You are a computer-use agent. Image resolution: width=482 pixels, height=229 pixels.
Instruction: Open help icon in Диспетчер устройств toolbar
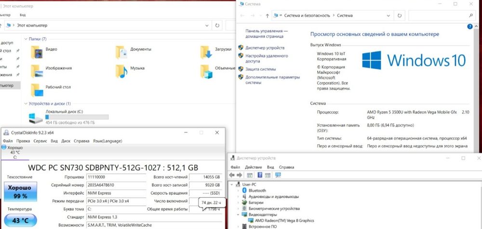(x=260, y=175)
